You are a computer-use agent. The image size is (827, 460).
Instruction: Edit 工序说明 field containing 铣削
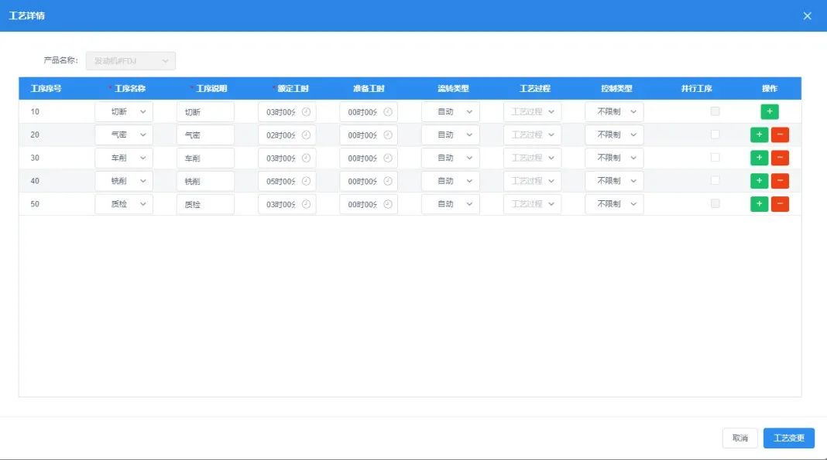coord(205,181)
